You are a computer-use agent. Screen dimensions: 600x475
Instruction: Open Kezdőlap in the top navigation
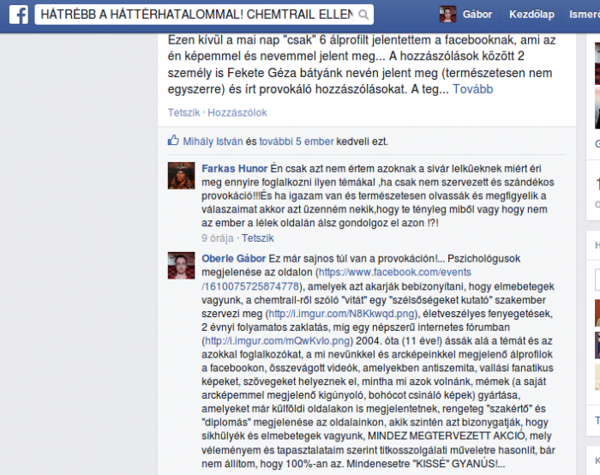531,15
